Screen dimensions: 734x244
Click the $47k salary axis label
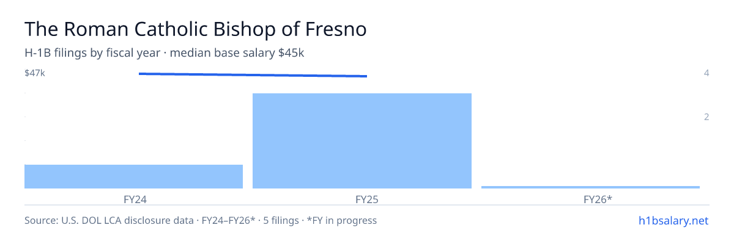[x=35, y=73]
